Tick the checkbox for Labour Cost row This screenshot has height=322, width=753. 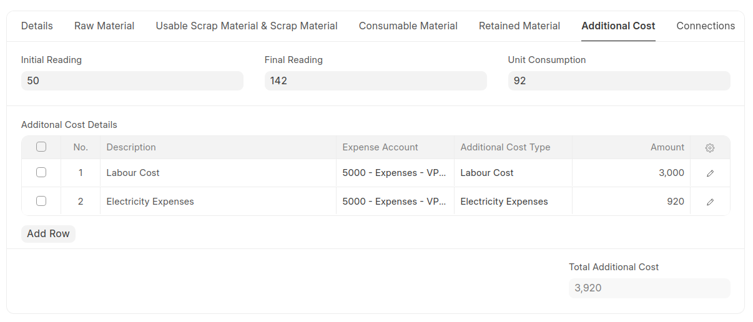[x=41, y=172]
